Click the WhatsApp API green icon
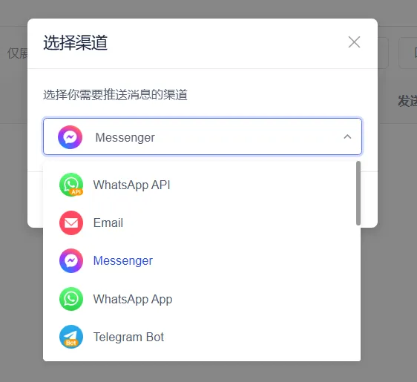 (71, 185)
